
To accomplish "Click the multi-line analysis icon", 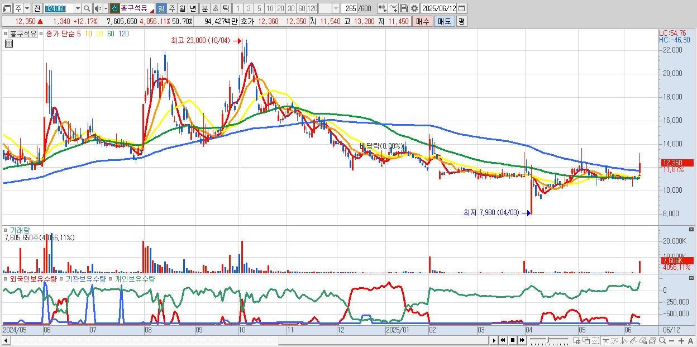I will pyautogui.click(x=633, y=341).
